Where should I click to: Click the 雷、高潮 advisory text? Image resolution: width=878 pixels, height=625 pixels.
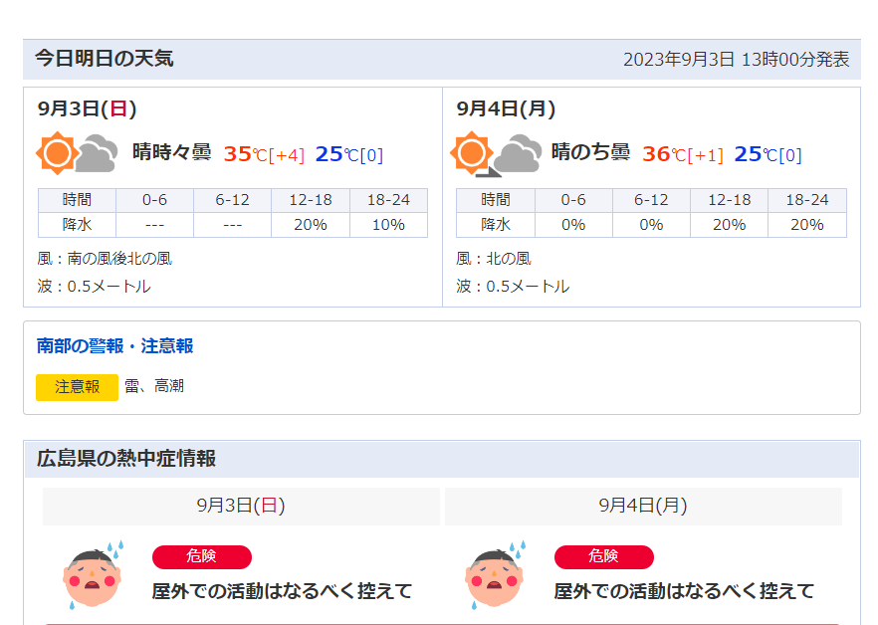[154, 386]
